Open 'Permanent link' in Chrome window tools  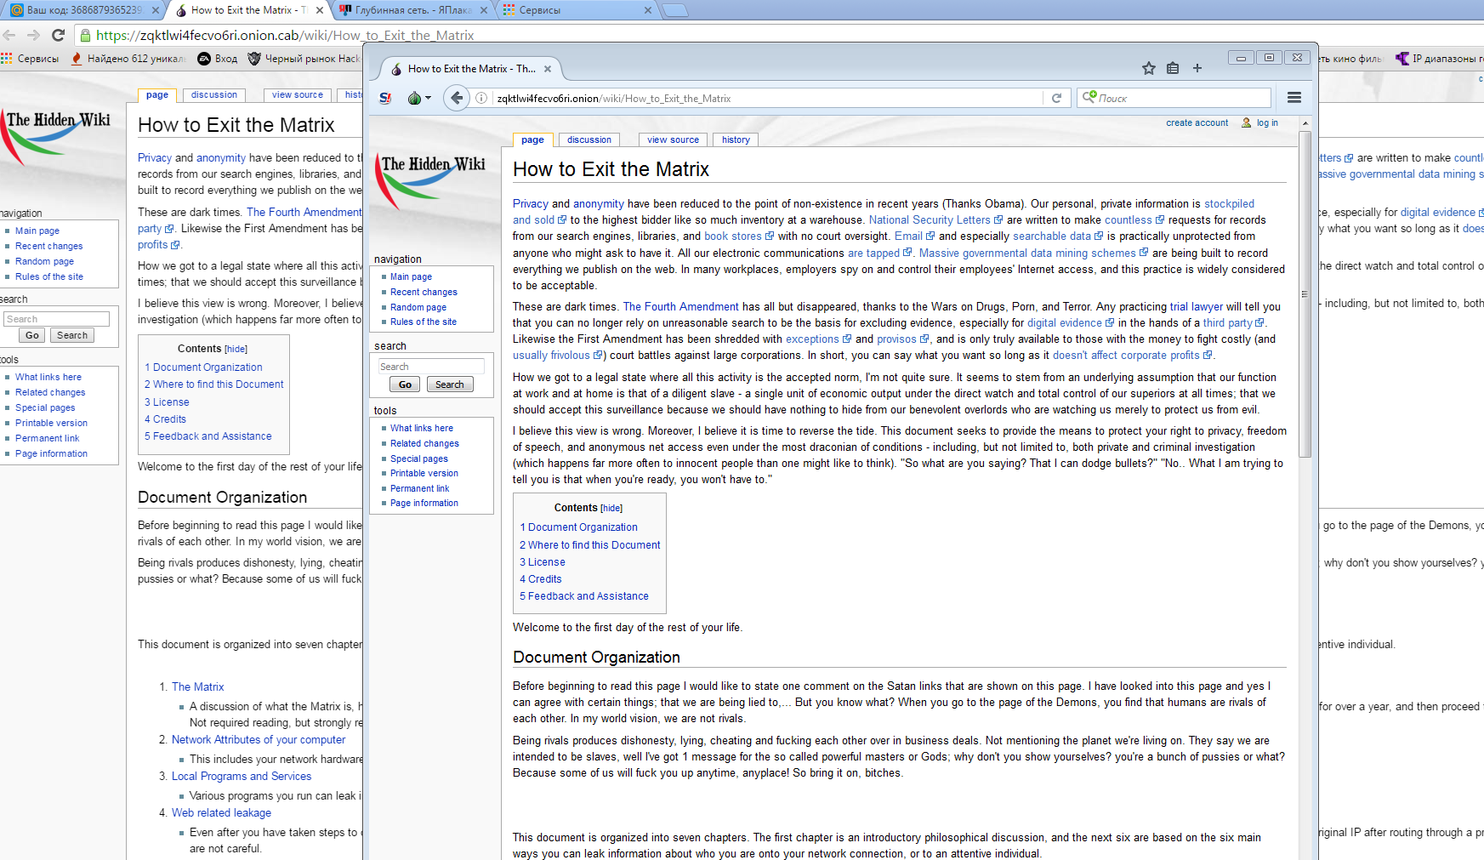tap(47, 438)
